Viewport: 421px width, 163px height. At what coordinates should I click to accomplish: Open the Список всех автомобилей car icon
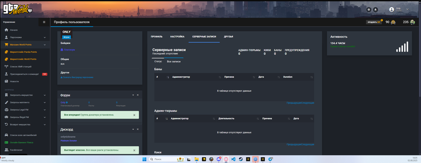coord(6,135)
